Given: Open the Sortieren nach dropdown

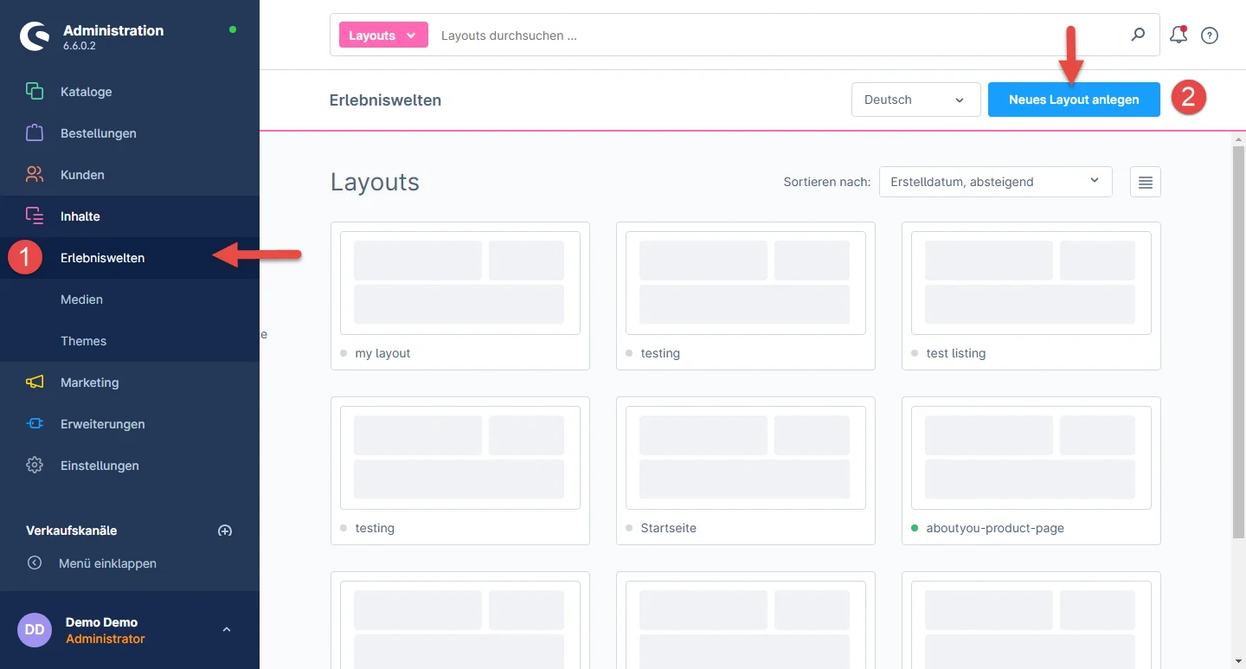Looking at the screenshot, I should click(x=995, y=182).
